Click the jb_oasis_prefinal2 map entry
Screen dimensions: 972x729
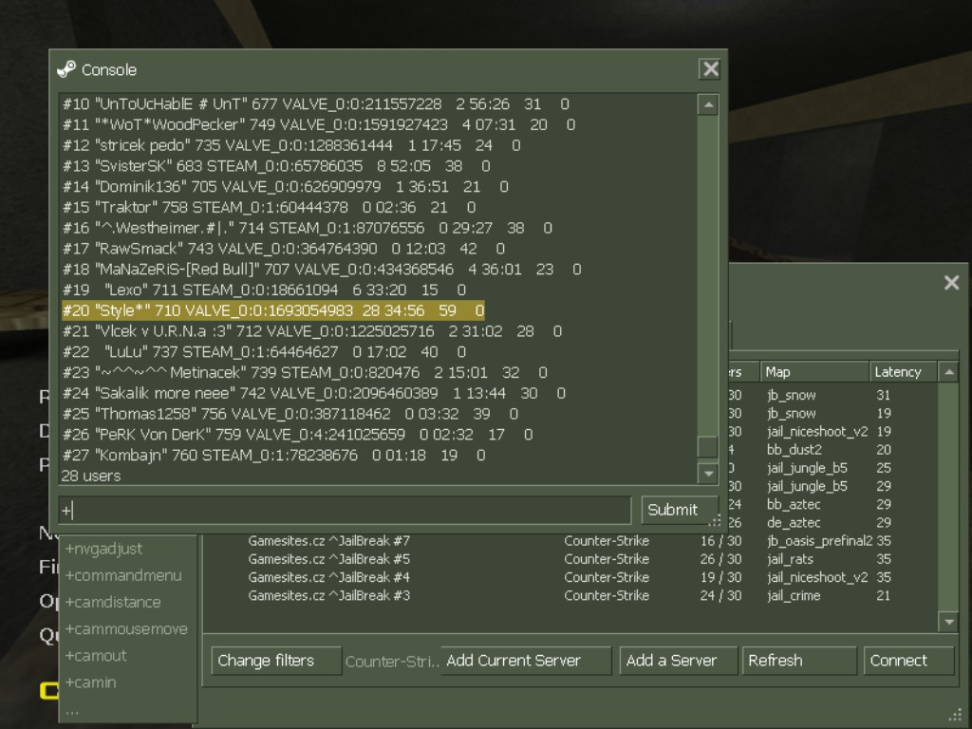(x=819, y=541)
